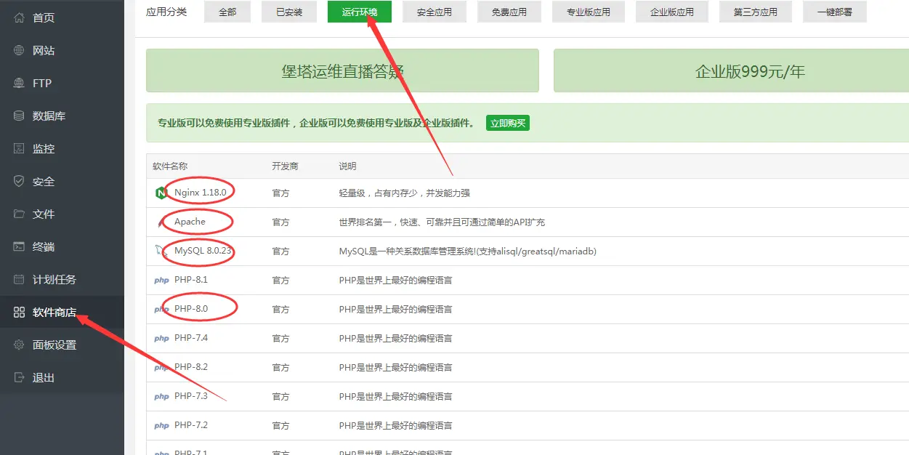Open 面板设置 panel settings
Screen dimensions: 909x455
[54, 345]
